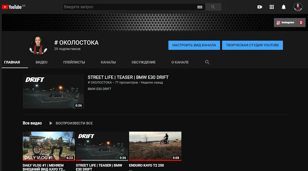Viewport: 308px width, 171px height.
Task: Open the account avatar menu
Action: [298, 7]
